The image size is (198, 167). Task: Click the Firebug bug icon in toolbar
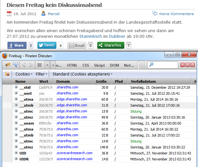(8, 65)
